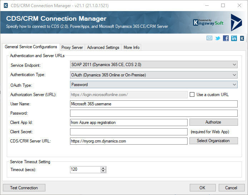
Task: Open the Facebook icon
Action: [226, 38]
